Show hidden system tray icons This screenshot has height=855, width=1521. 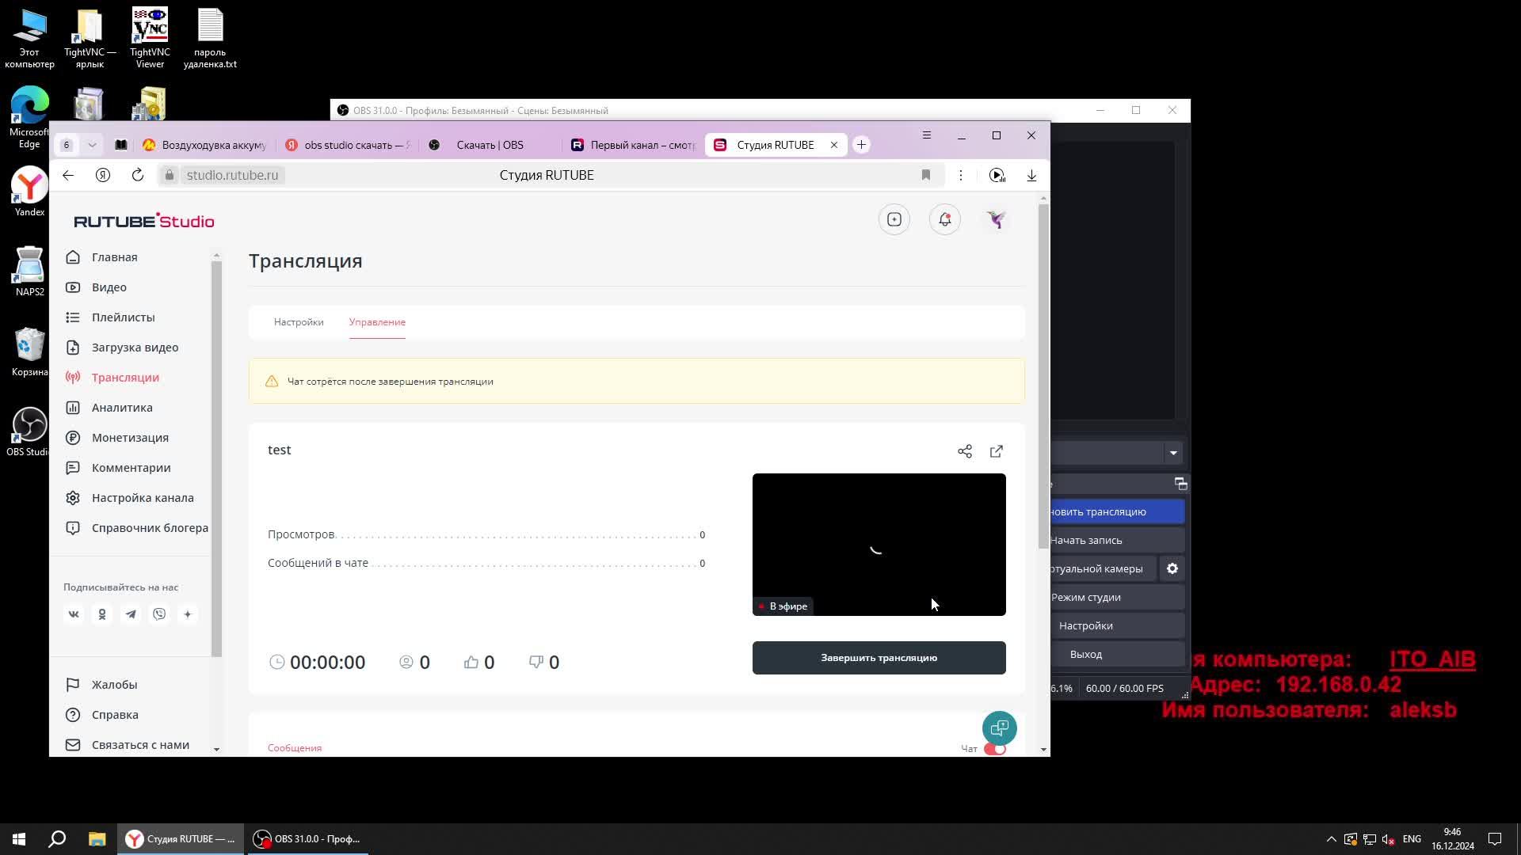(x=1331, y=839)
